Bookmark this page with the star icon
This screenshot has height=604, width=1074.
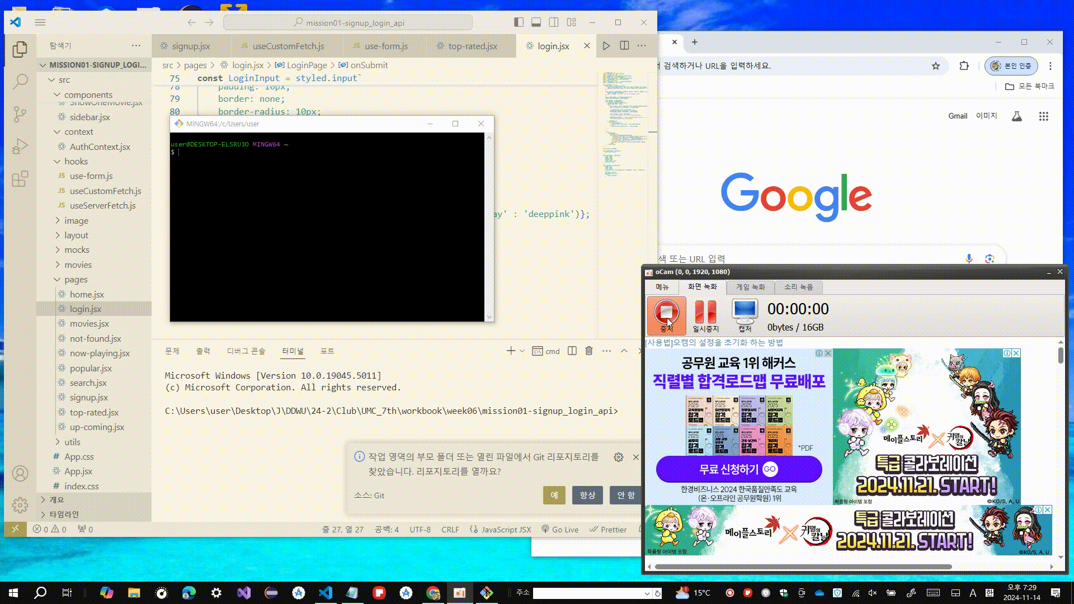pos(936,66)
